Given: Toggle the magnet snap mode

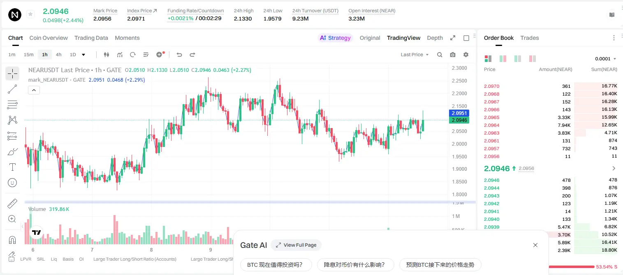Looking at the screenshot, I should pos(12,240).
